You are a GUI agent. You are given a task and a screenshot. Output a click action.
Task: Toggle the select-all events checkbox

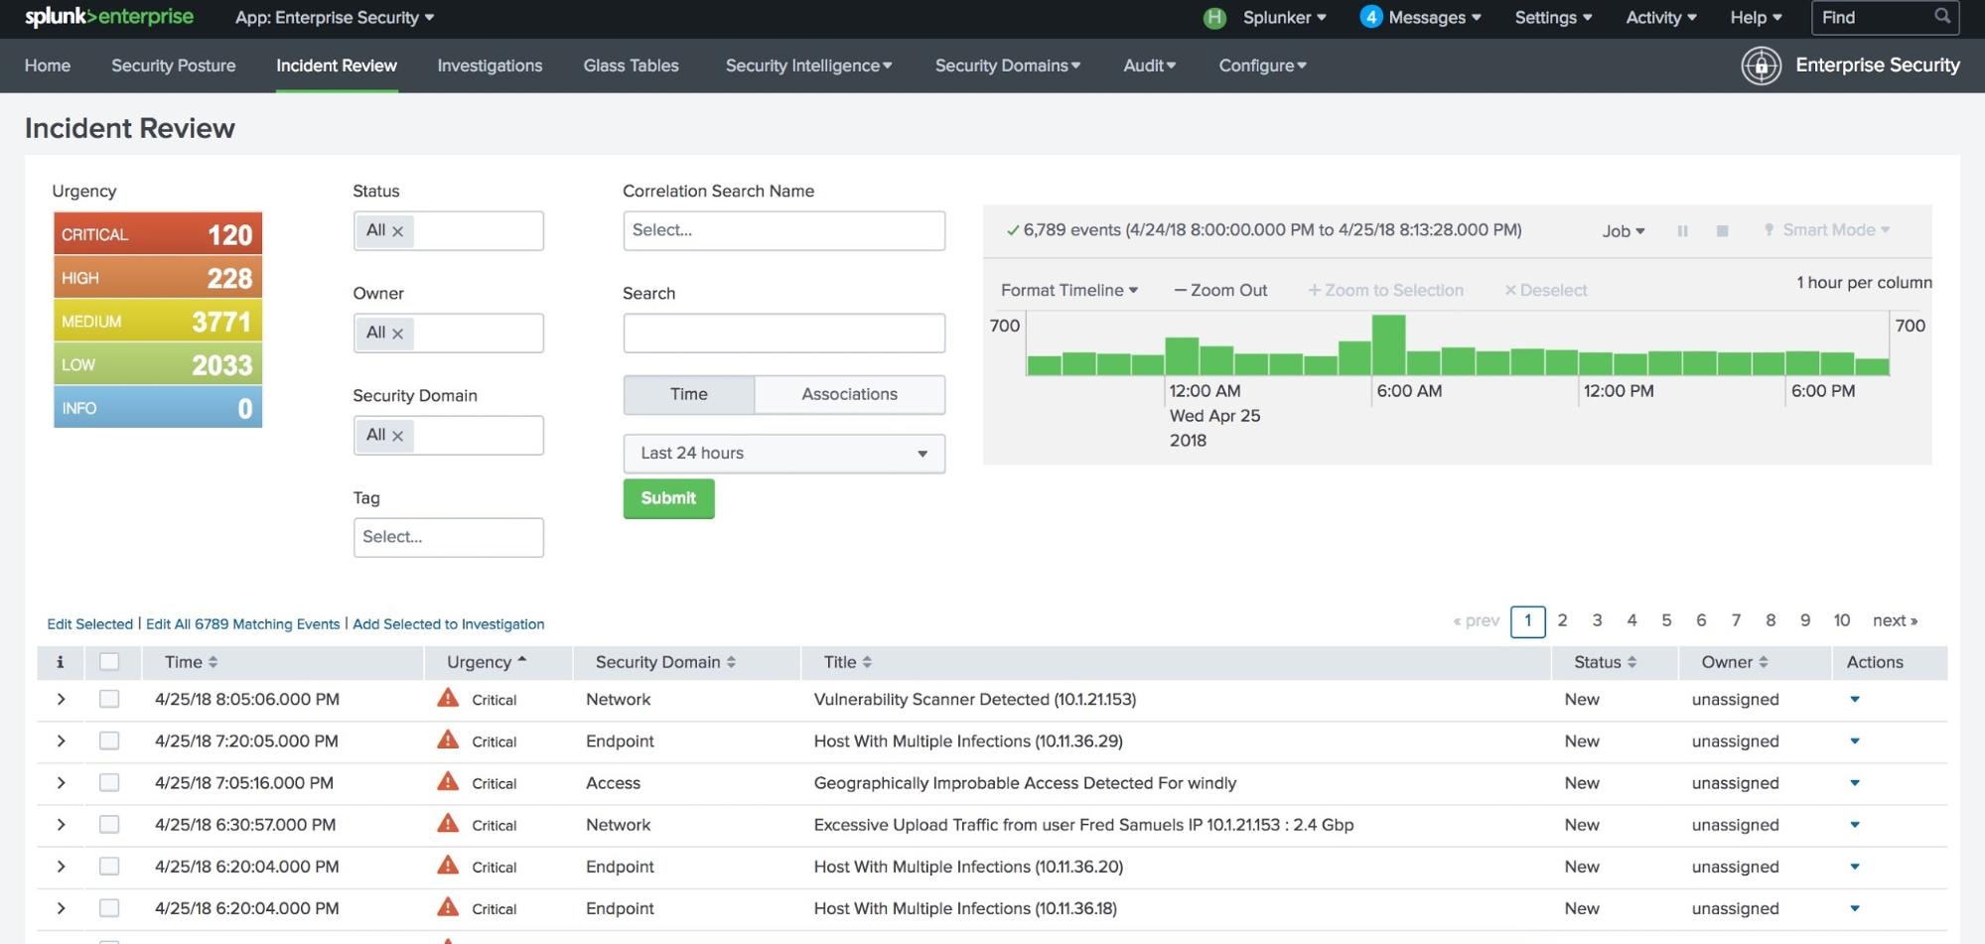[109, 661]
